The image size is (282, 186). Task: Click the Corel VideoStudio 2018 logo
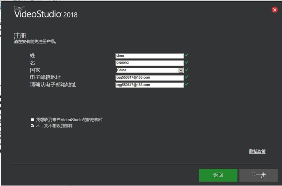46,12
